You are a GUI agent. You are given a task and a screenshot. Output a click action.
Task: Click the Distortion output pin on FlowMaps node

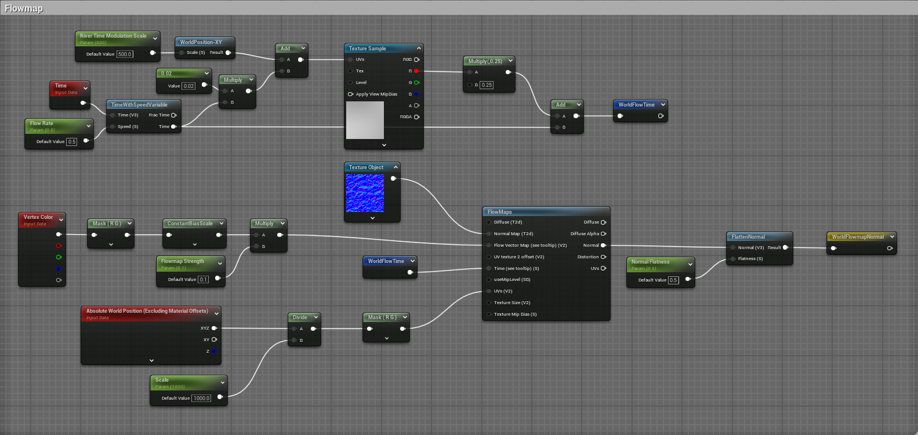pos(603,257)
